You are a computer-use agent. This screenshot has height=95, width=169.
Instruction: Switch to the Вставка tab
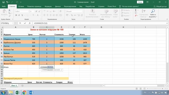(21, 6)
